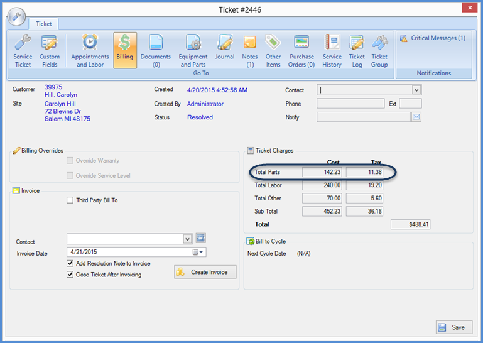The width and height of the screenshot is (483, 343).
Task: Open the Invoice Date calendar picker
Action: coord(198,252)
